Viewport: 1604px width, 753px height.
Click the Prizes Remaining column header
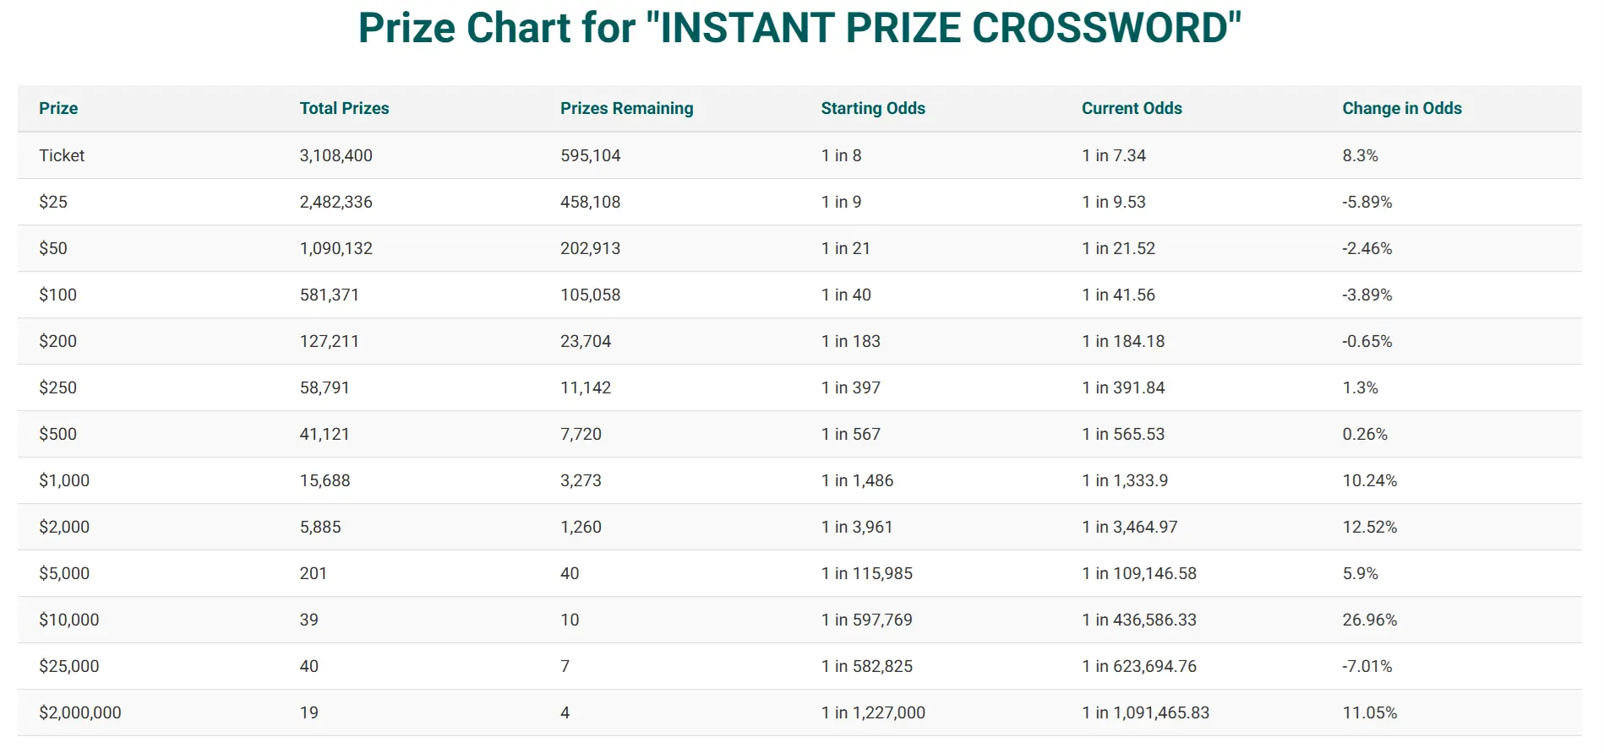pyautogui.click(x=626, y=108)
